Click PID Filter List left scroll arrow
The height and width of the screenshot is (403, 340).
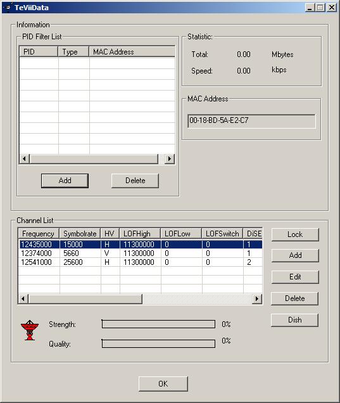click(25, 158)
